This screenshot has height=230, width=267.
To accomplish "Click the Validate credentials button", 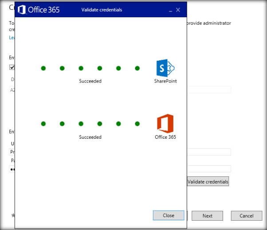I will (208, 181).
